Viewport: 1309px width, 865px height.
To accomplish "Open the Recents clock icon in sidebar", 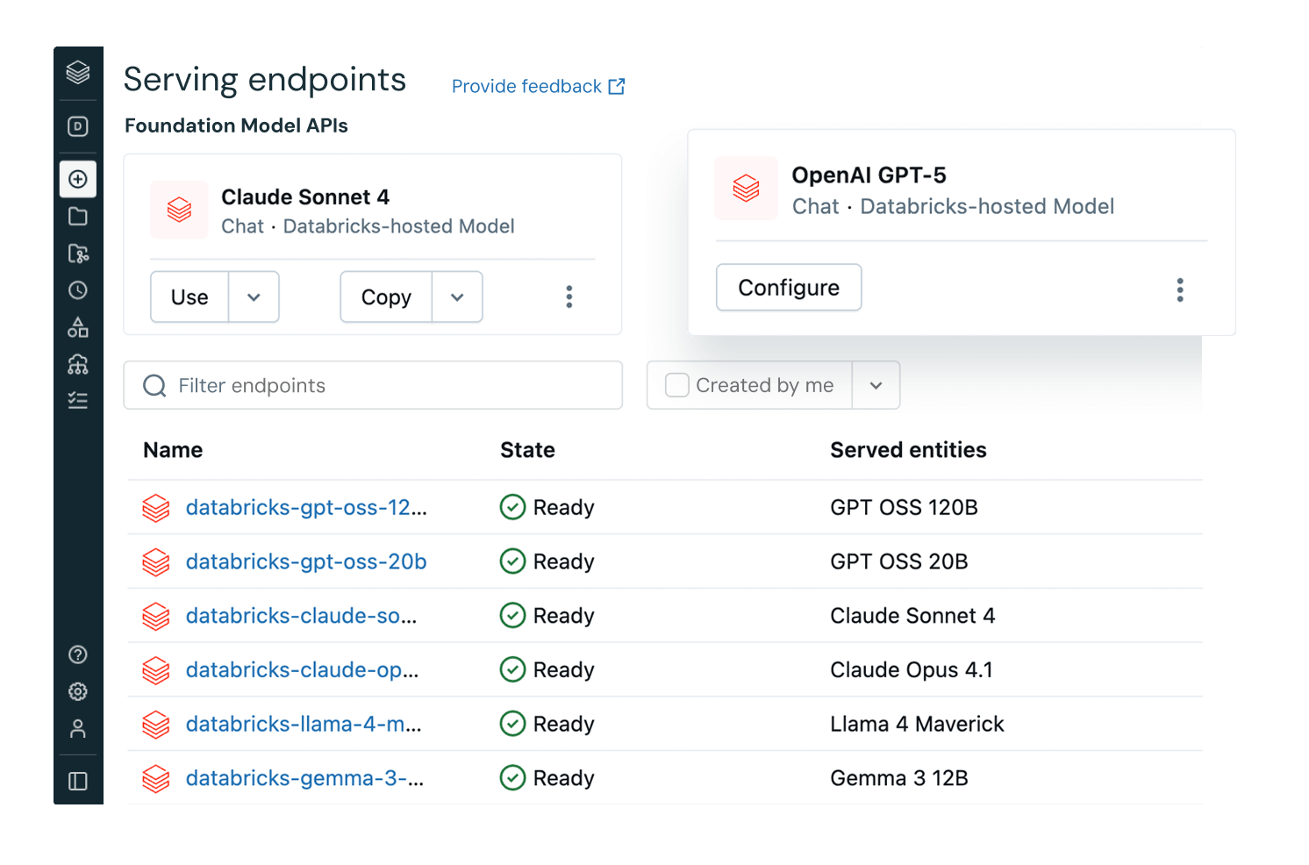I will 78,290.
